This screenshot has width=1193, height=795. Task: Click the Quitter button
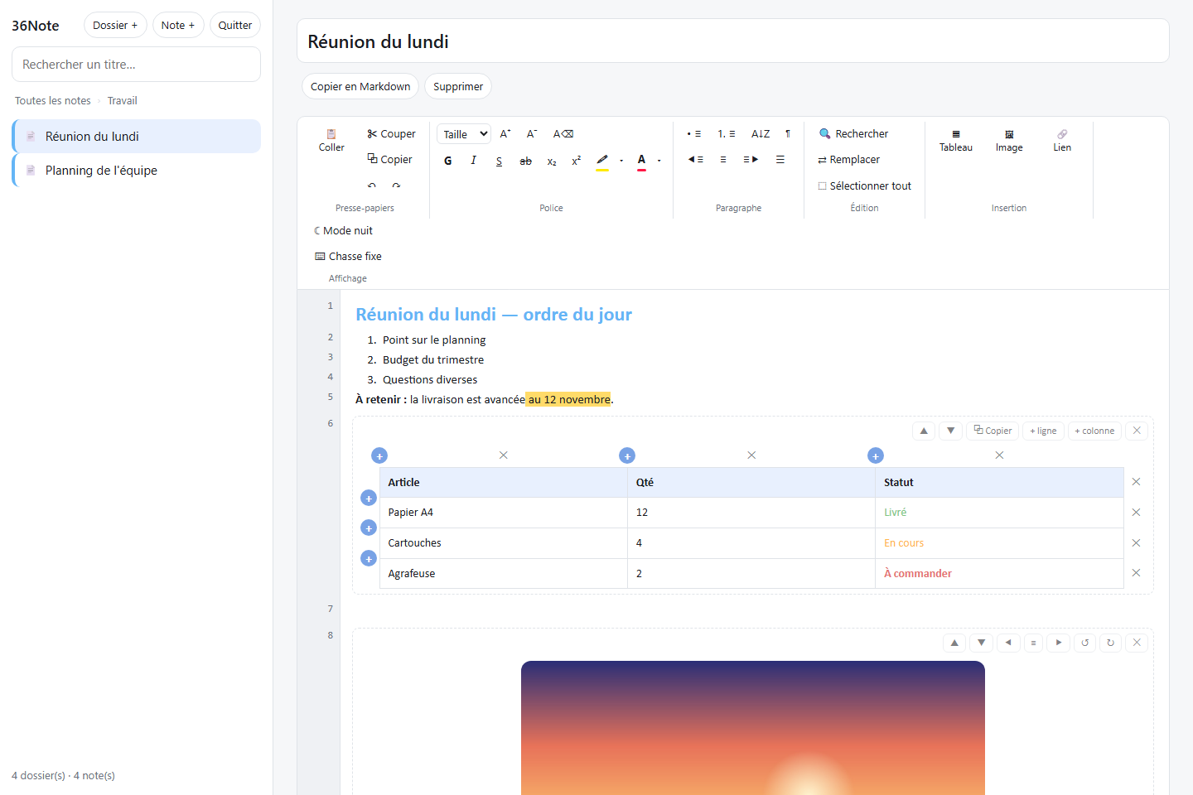click(235, 25)
